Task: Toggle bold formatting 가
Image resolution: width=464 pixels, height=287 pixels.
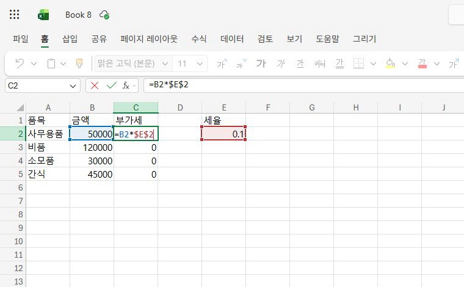Action: 261,64
